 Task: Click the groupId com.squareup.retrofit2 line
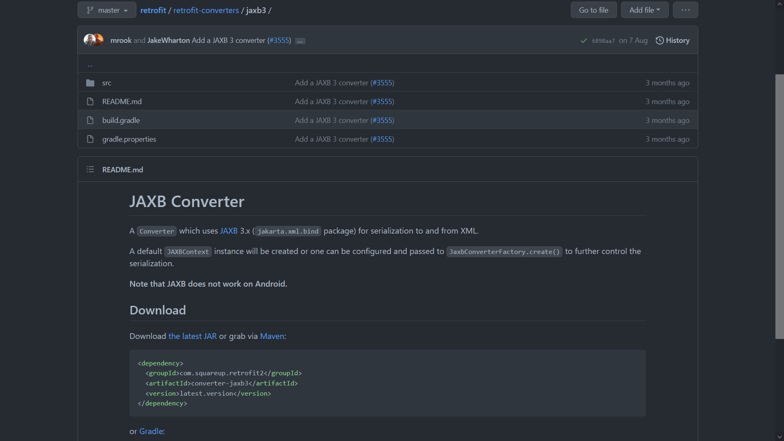[223, 373]
